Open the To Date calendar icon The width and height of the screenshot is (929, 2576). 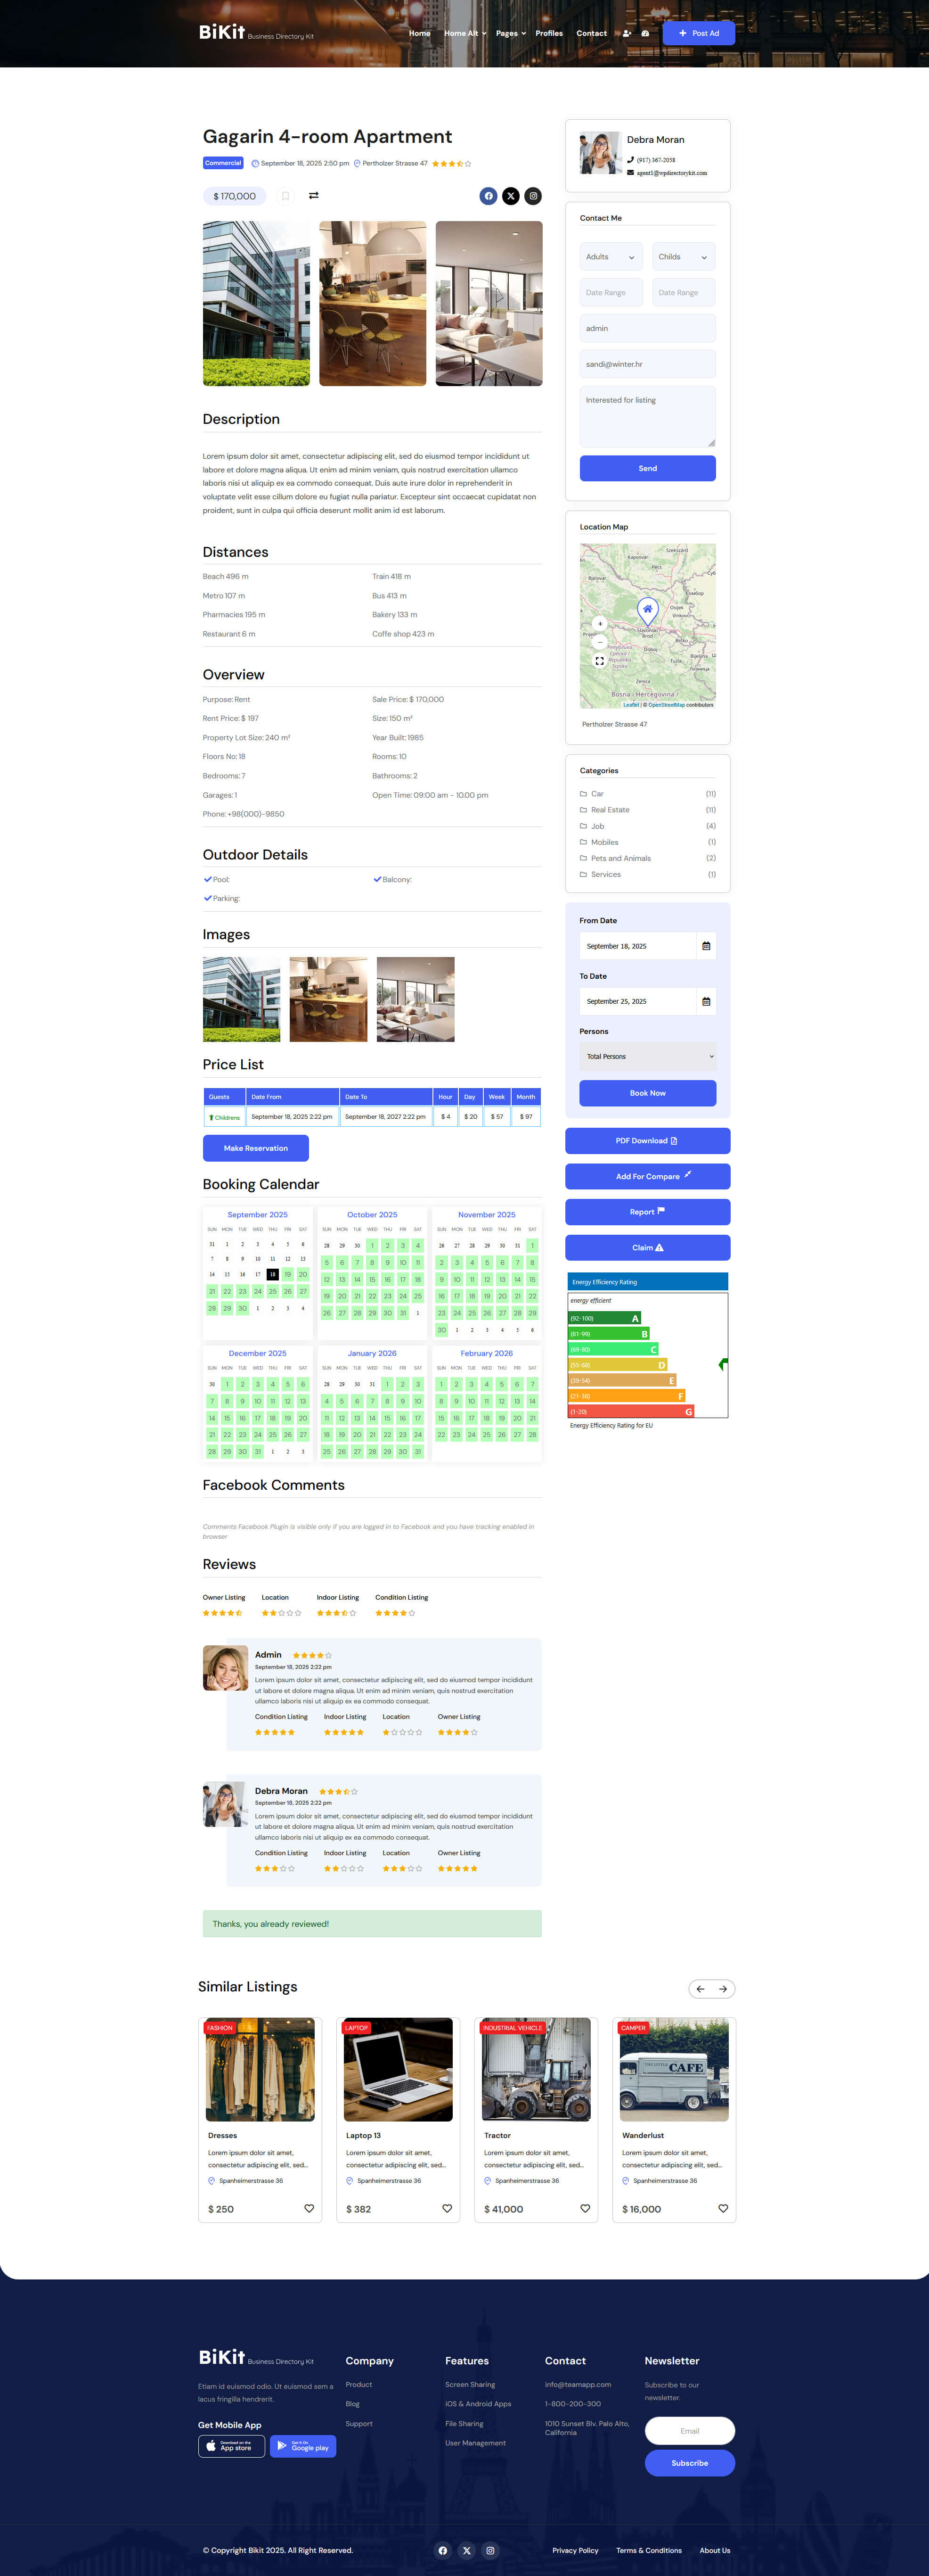tap(706, 1001)
